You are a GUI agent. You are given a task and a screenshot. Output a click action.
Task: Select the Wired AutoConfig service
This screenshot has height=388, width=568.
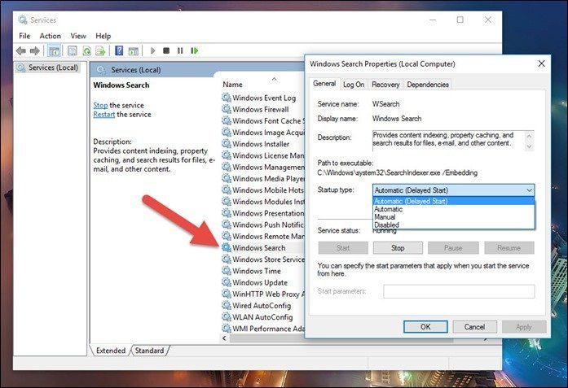pos(263,306)
